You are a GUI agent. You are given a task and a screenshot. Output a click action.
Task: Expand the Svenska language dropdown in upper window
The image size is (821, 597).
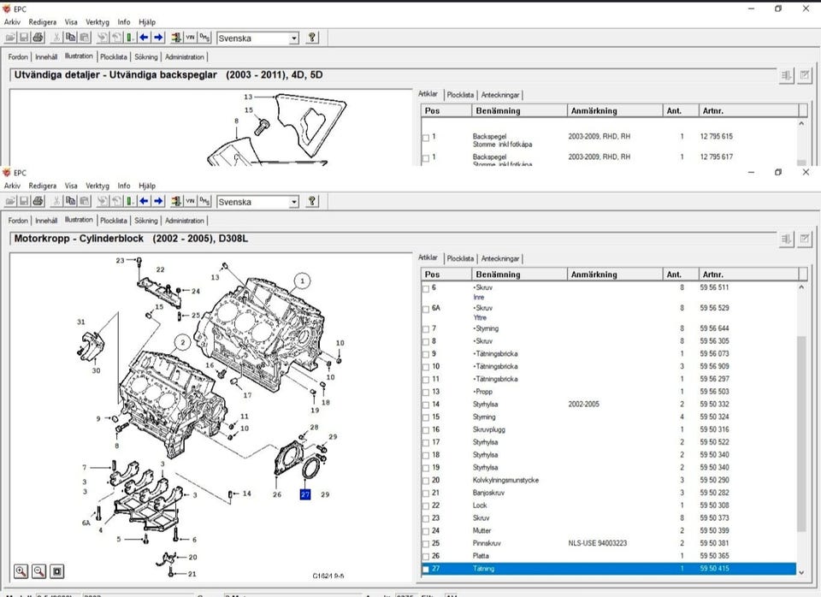click(293, 38)
